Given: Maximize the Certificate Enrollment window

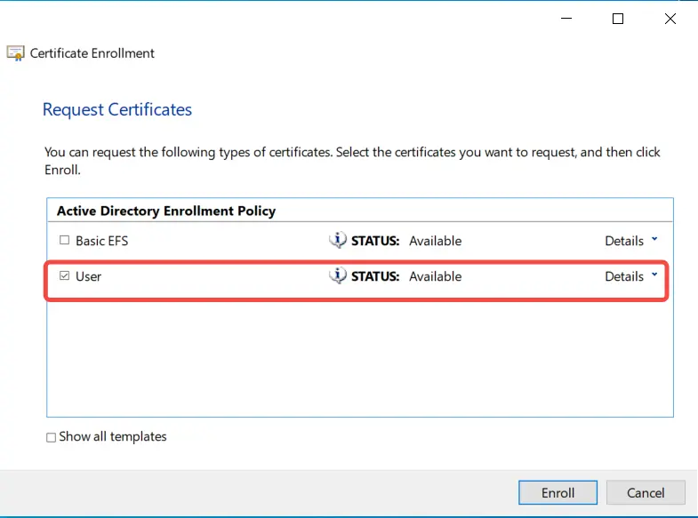Looking at the screenshot, I should pyautogui.click(x=617, y=19).
